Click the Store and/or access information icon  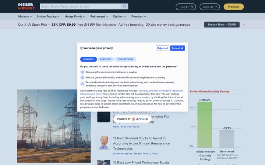(82, 72)
